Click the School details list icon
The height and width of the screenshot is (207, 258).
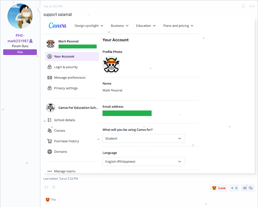(49, 120)
